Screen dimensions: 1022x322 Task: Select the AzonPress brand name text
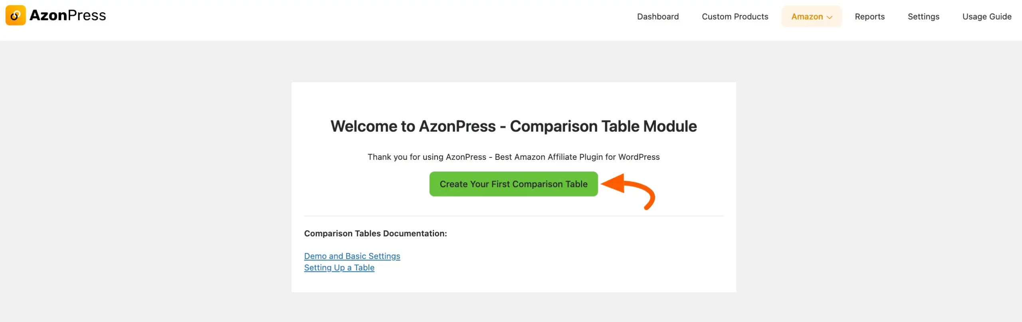[67, 15]
